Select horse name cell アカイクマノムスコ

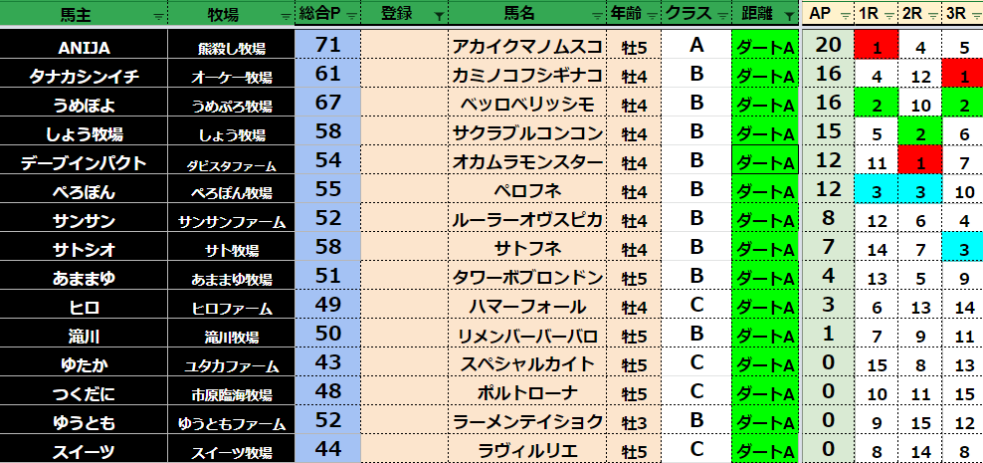pos(527,46)
